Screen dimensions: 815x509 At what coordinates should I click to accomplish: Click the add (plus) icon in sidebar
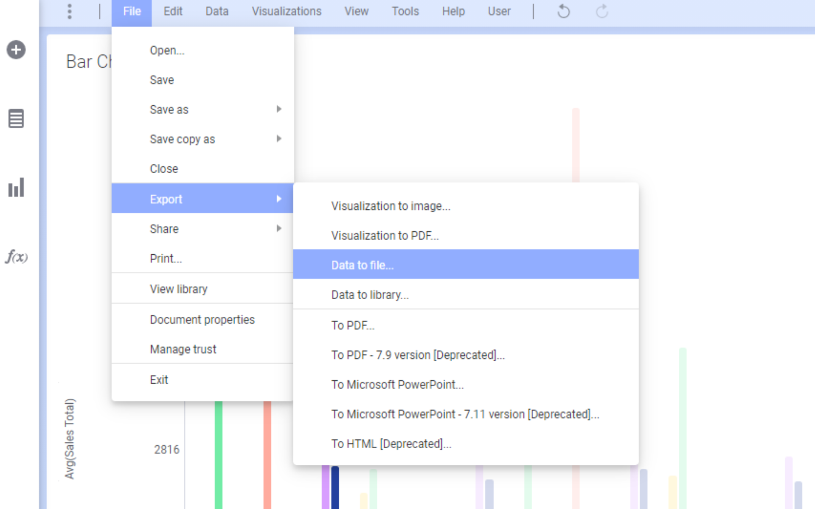[x=16, y=50]
